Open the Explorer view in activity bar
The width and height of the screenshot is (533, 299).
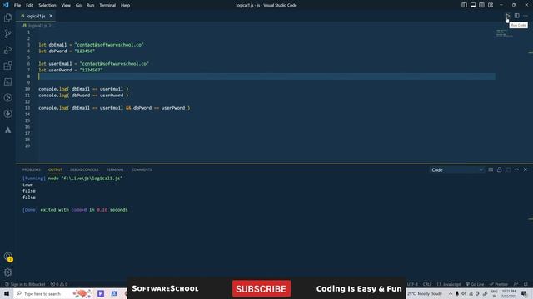tap(7, 17)
